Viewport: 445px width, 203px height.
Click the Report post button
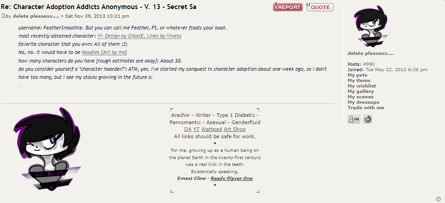[x=287, y=7]
